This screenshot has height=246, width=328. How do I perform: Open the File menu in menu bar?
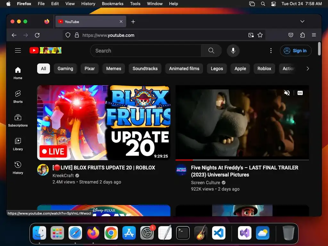(x=41, y=4)
